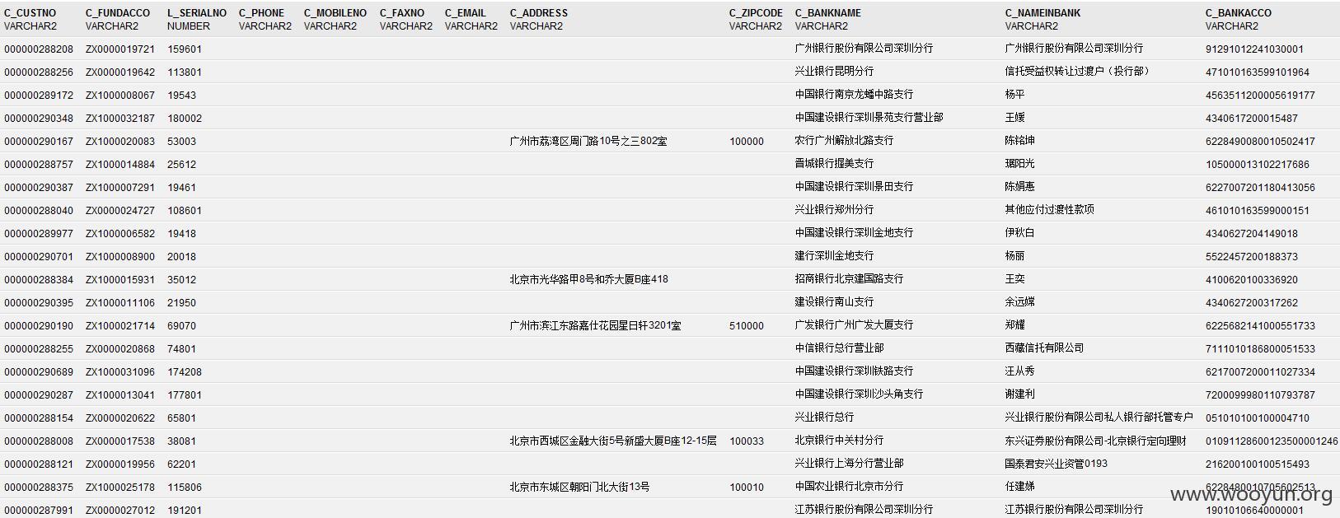The width and height of the screenshot is (1340, 518).
Task: Select the C_NAMEINBANK column header
Action: coord(1042,13)
